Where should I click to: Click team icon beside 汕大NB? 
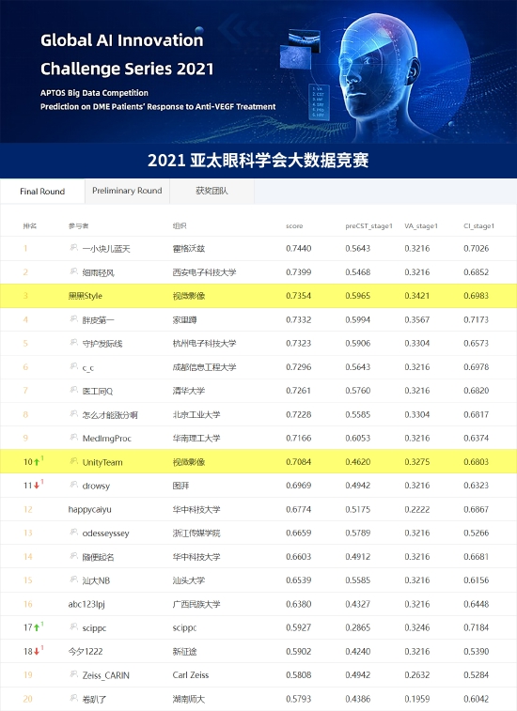[x=73, y=580]
